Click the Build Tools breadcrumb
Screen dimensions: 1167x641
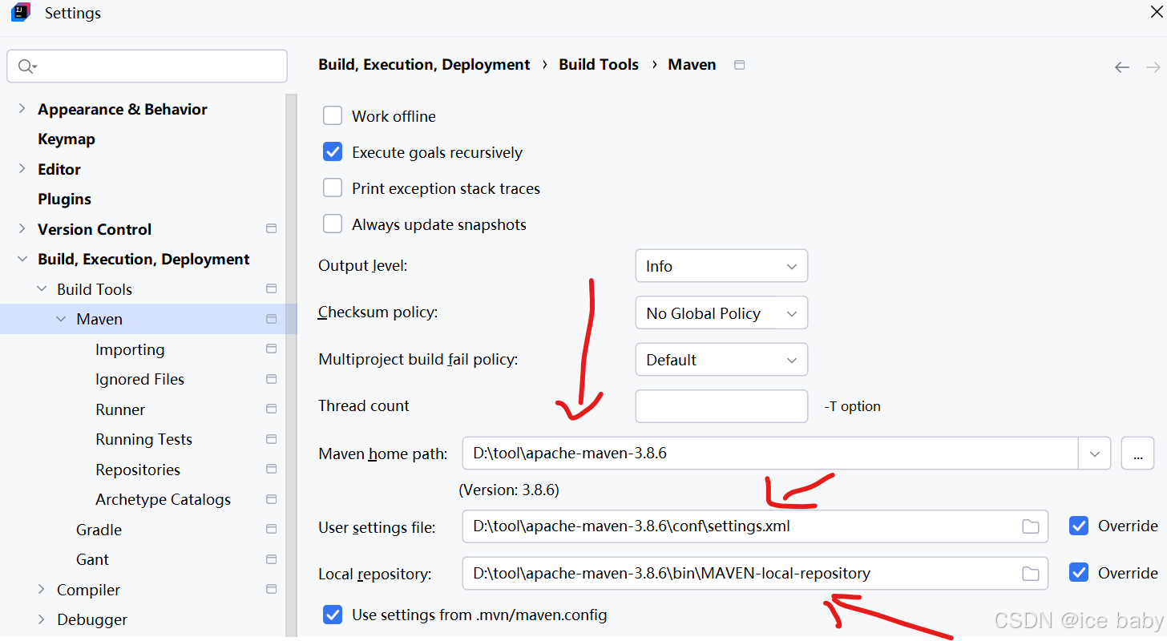click(x=599, y=65)
